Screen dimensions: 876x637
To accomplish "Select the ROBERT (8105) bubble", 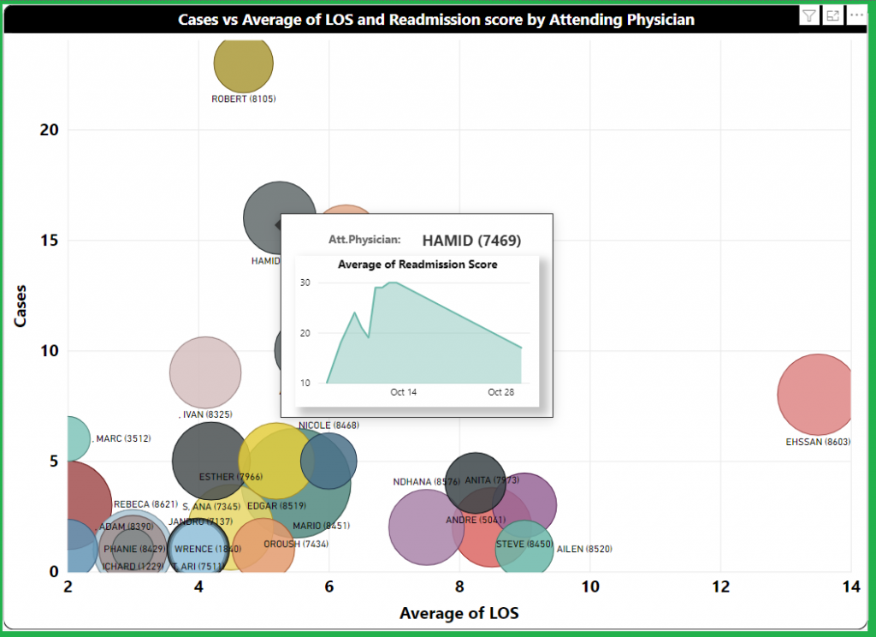I will point(243,63).
